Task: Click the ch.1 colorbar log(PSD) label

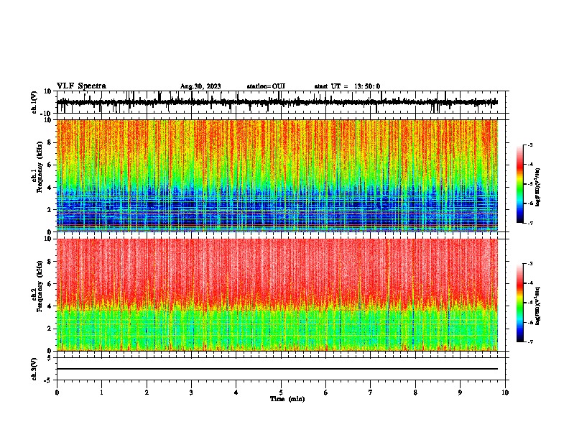Action: pos(538,188)
